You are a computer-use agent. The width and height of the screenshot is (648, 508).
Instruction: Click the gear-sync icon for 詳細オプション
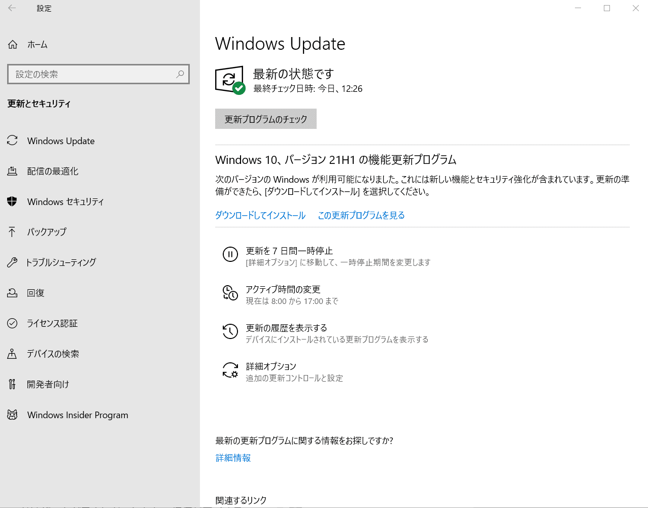pos(230,370)
